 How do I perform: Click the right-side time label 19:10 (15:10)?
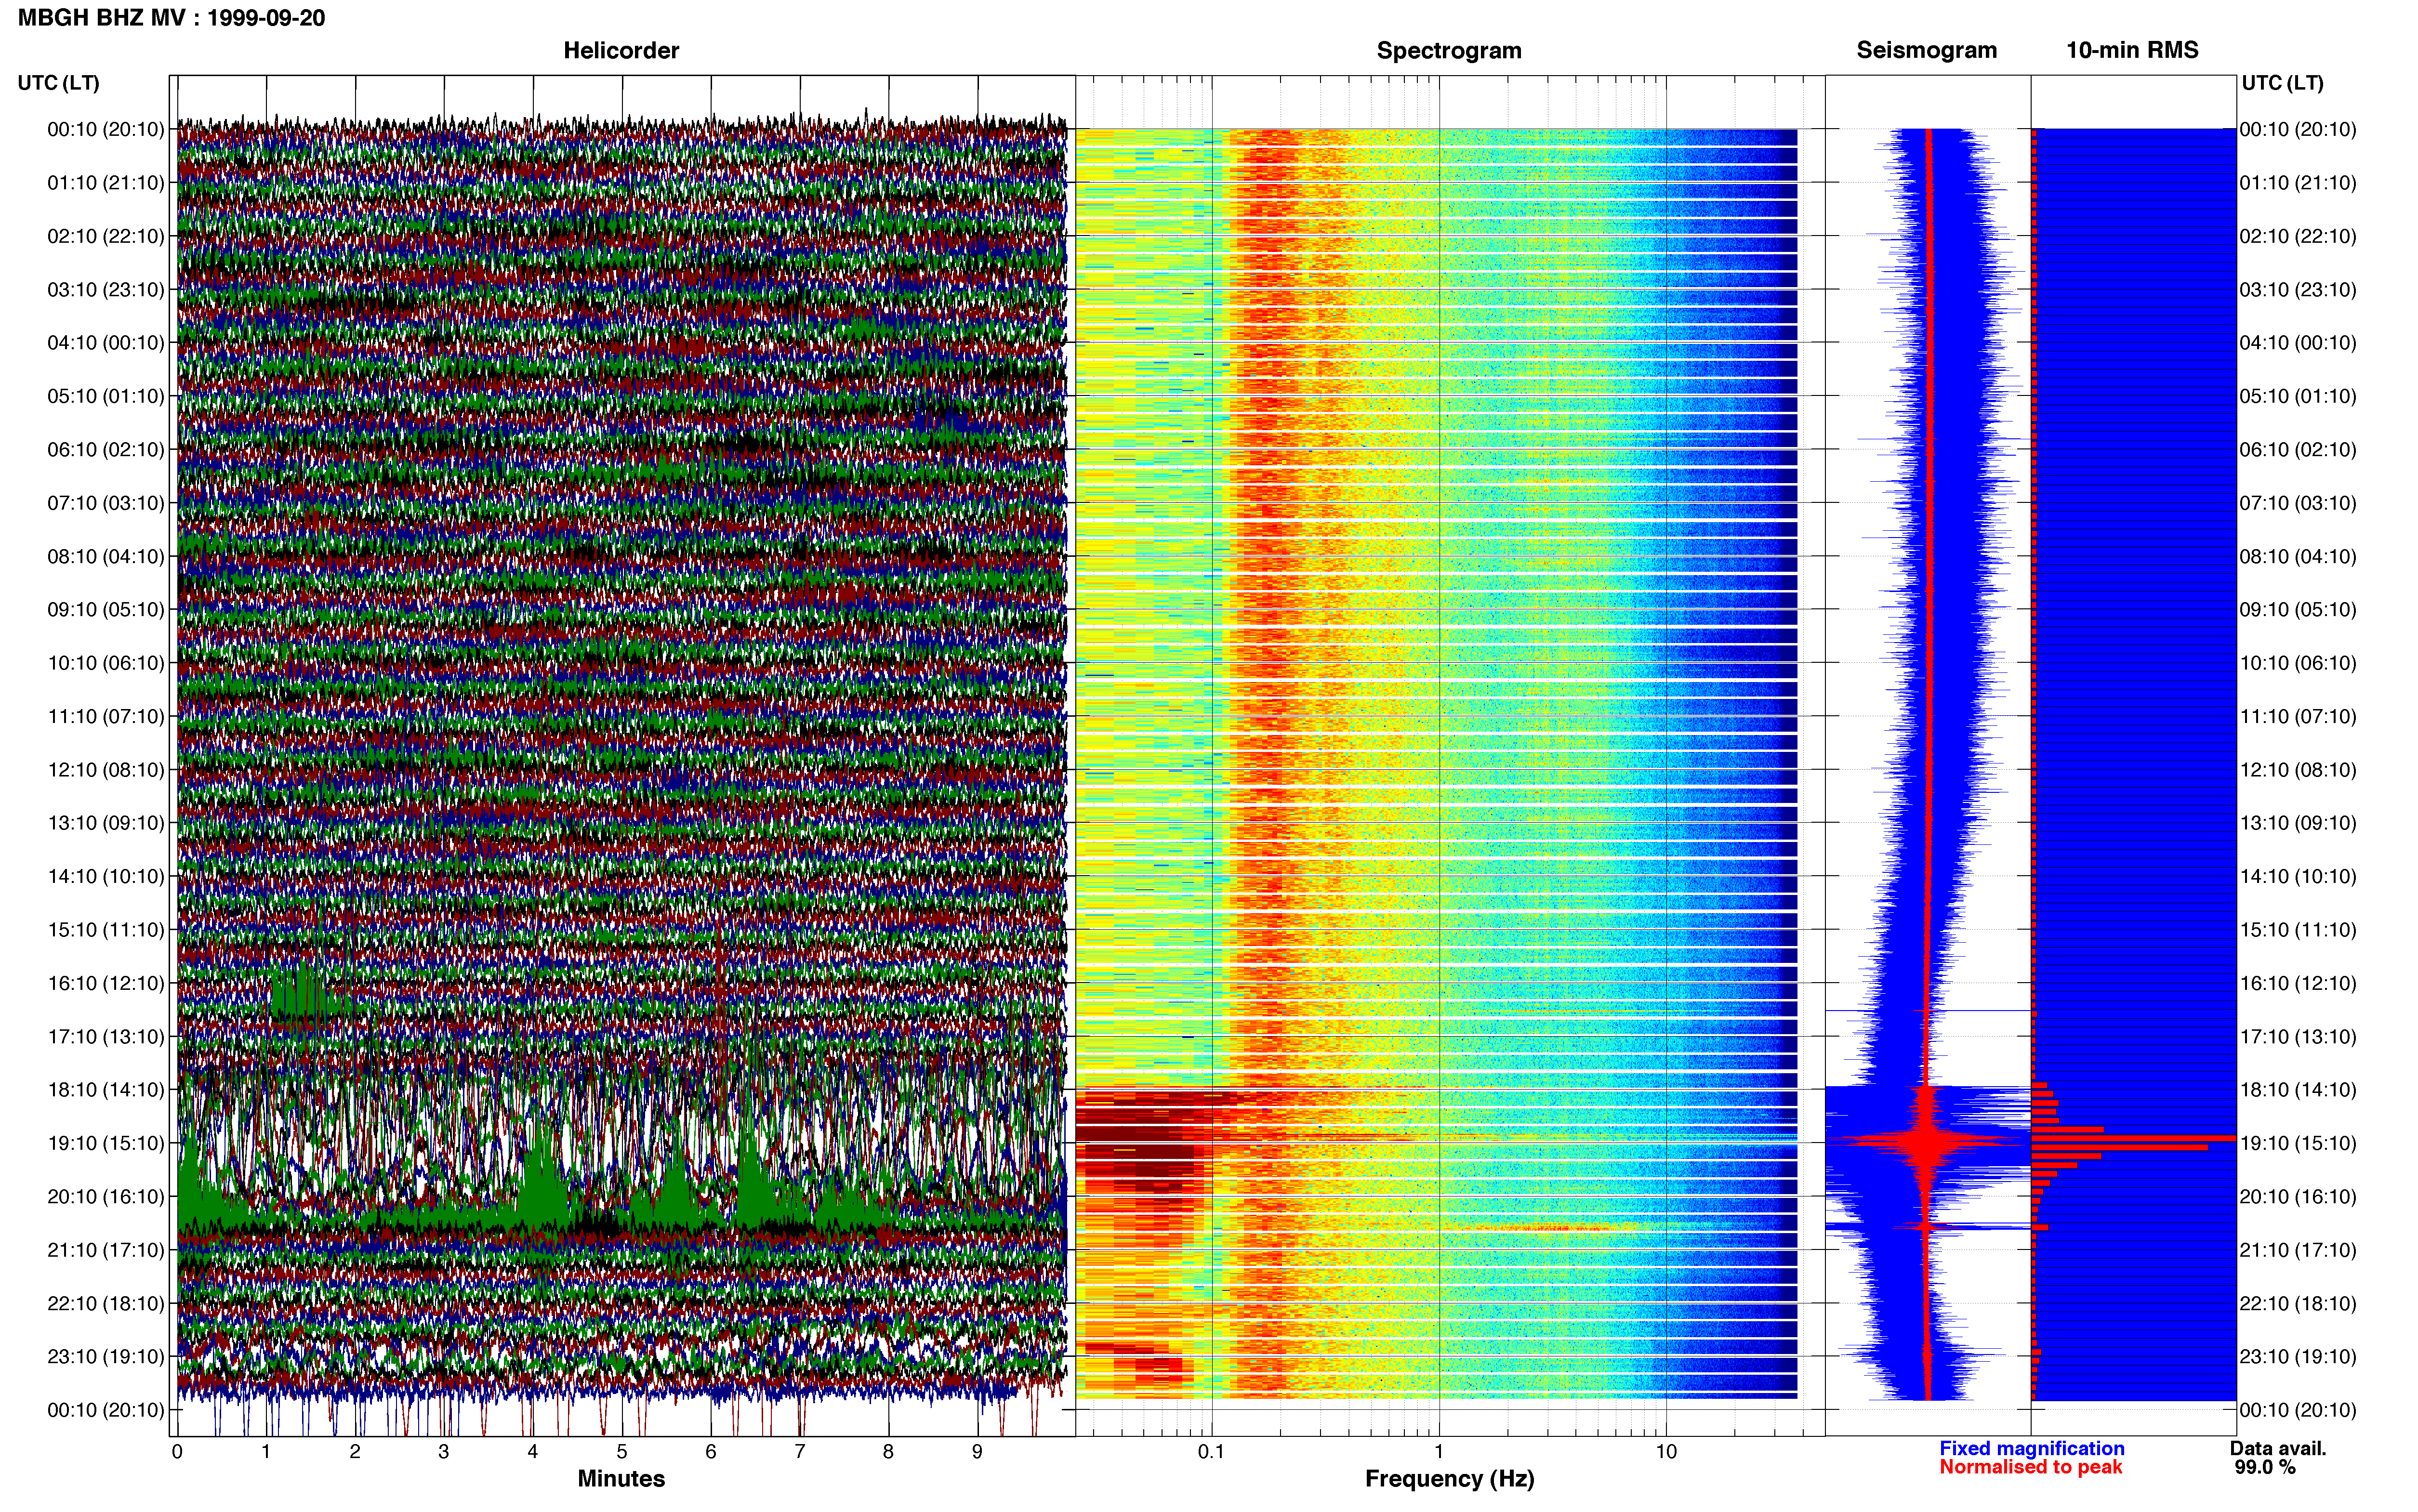coord(2298,1143)
